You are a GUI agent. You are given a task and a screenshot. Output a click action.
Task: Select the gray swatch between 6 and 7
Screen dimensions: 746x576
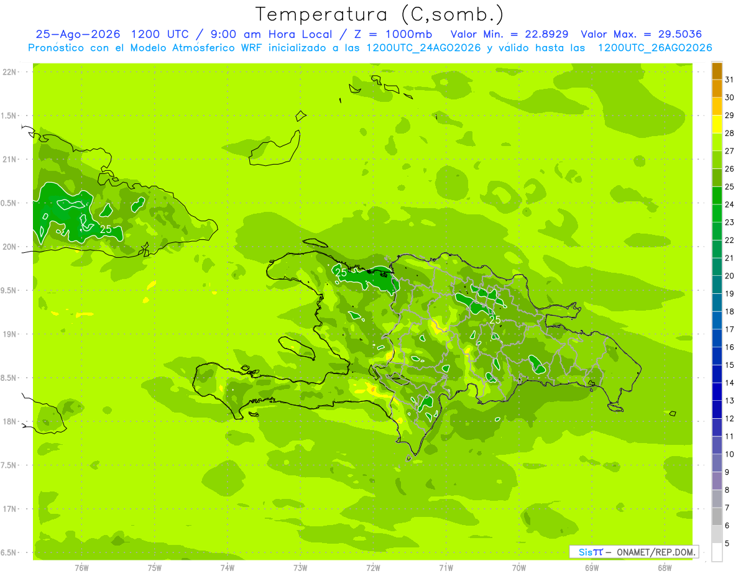[x=717, y=516]
